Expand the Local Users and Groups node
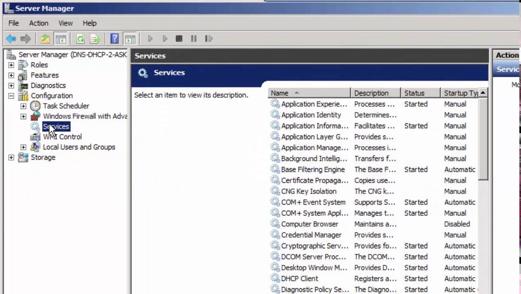The height and width of the screenshot is (294, 521). [23, 147]
